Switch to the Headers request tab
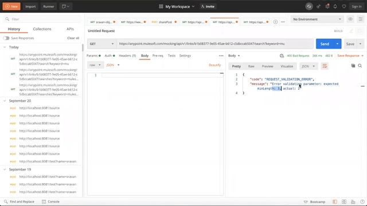 (x=127, y=56)
